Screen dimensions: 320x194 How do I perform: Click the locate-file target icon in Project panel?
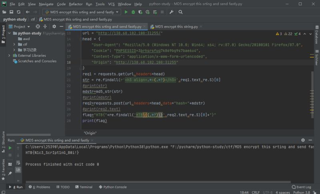(x=38, y=26)
